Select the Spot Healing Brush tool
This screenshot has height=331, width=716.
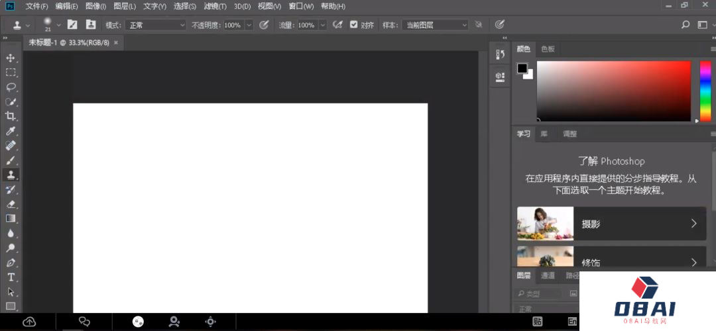(x=11, y=146)
